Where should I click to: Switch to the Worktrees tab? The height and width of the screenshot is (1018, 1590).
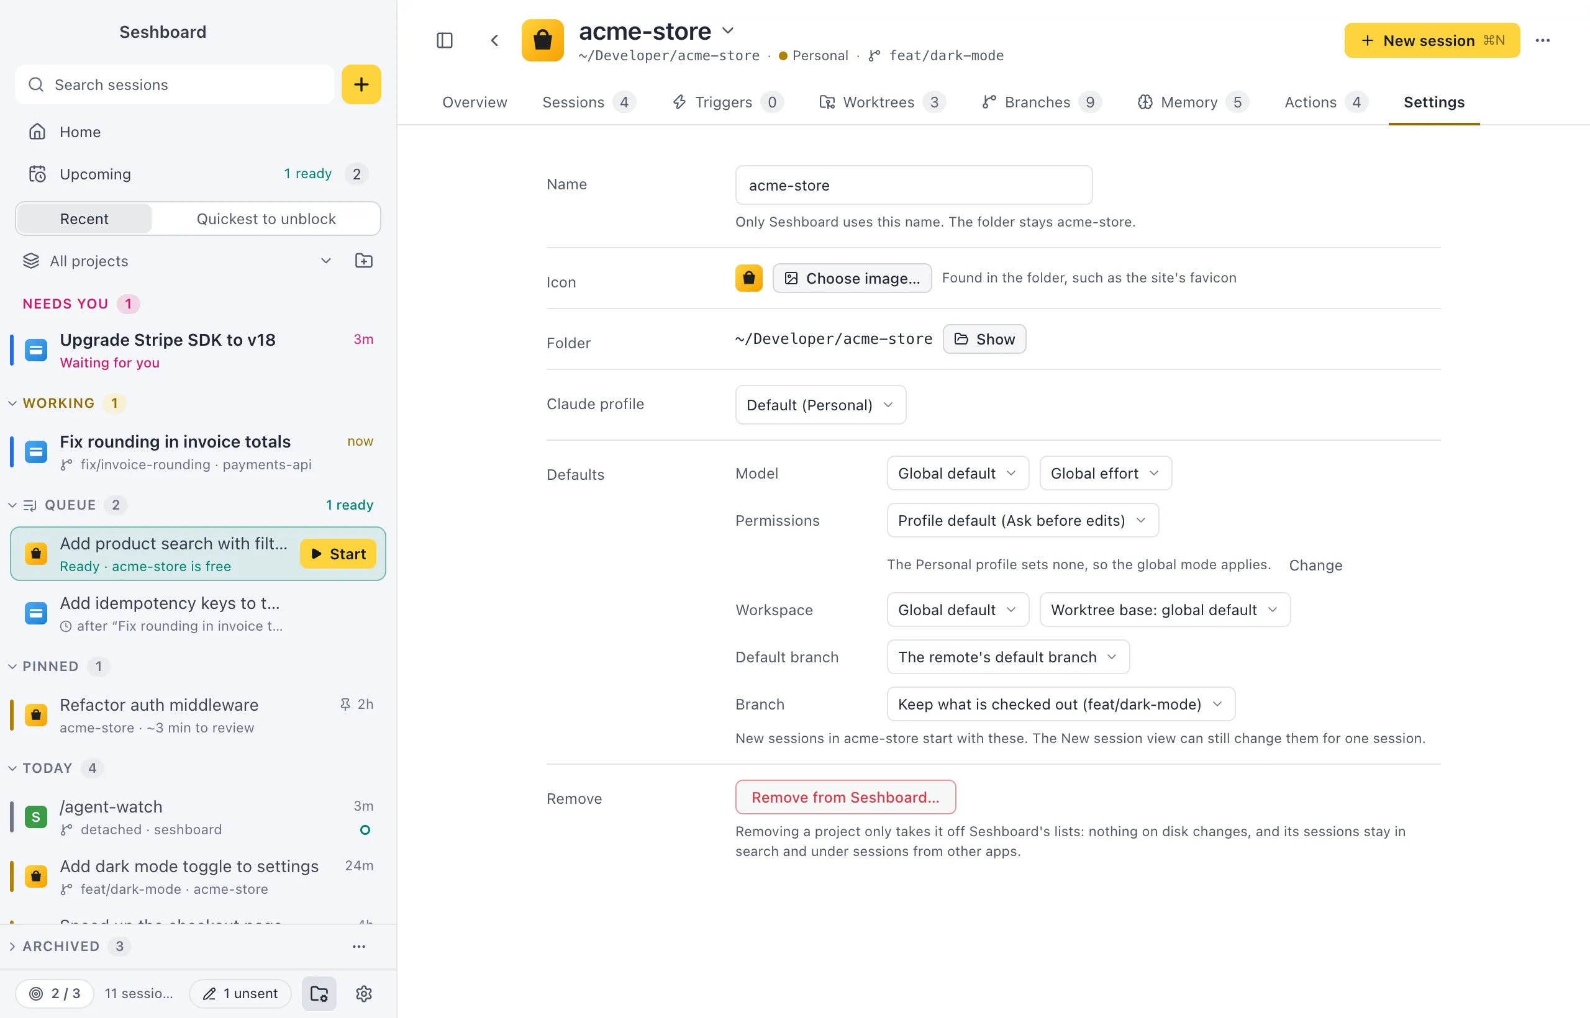[883, 102]
